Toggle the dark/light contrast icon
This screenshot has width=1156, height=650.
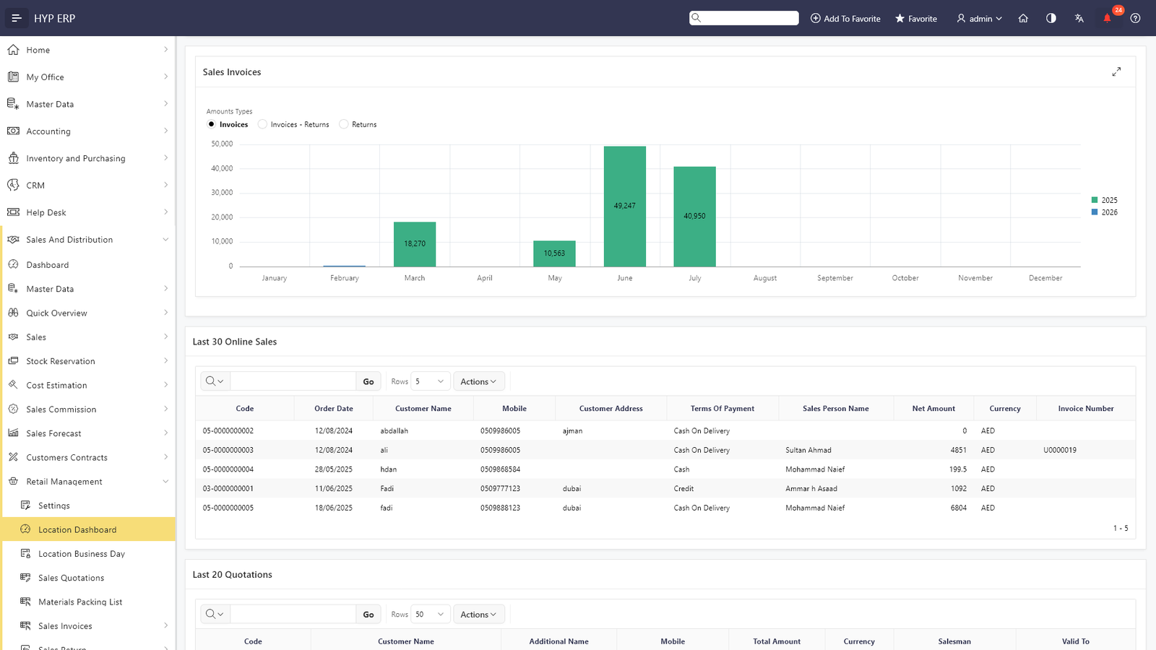tap(1051, 18)
